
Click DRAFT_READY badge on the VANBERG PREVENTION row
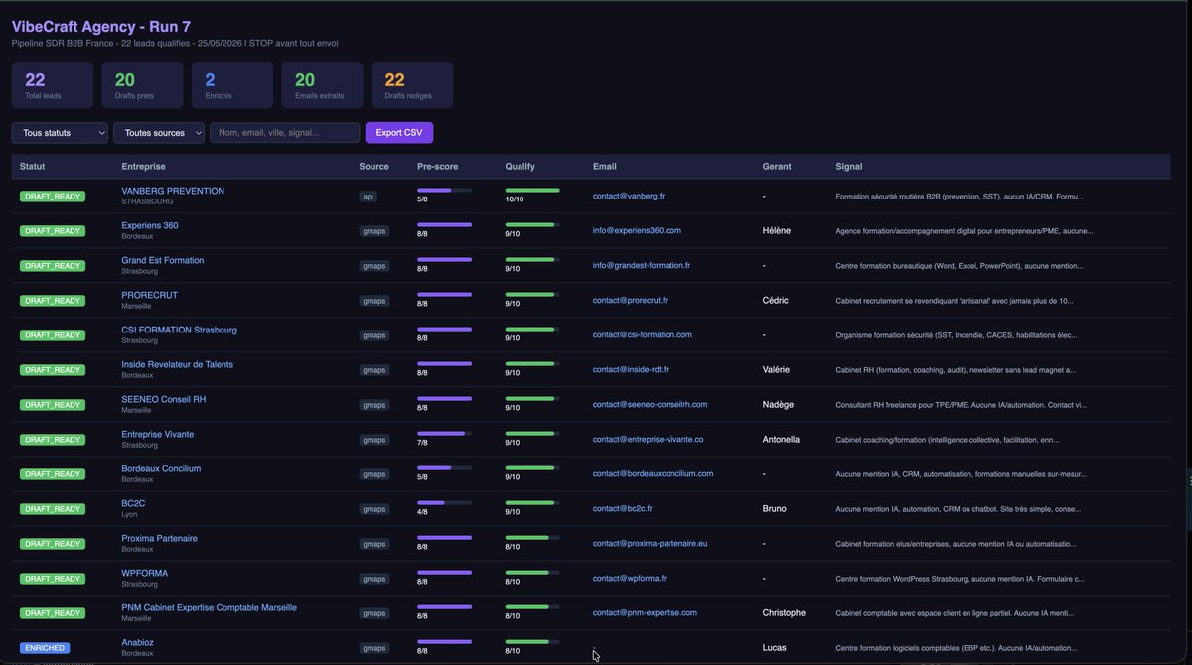point(53,197)
